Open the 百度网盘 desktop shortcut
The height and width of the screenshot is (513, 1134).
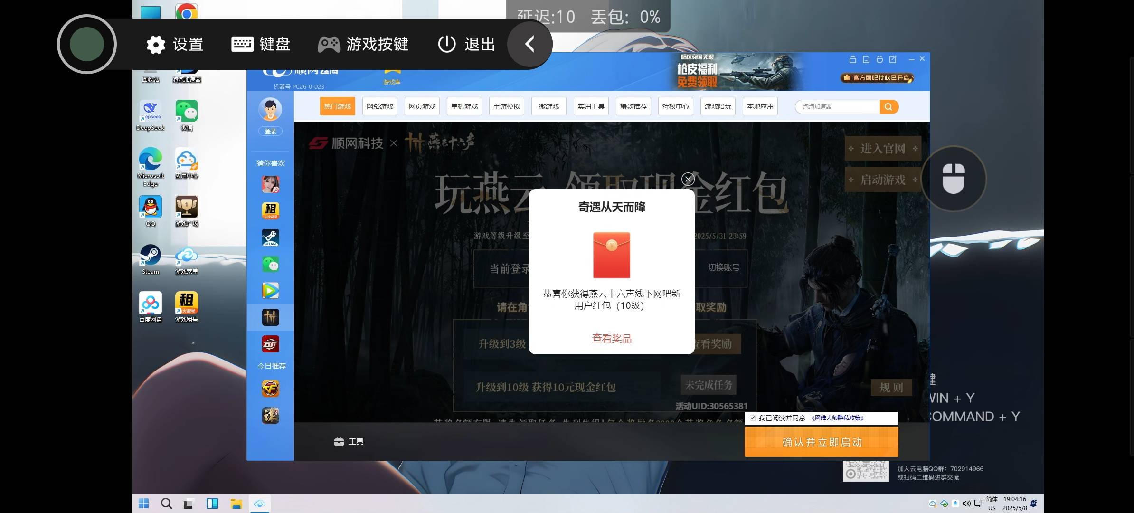150,307
